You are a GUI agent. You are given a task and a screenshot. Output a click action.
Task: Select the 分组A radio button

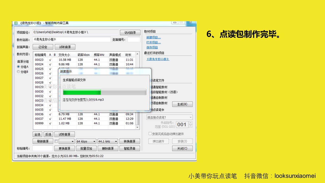[18, 67]
